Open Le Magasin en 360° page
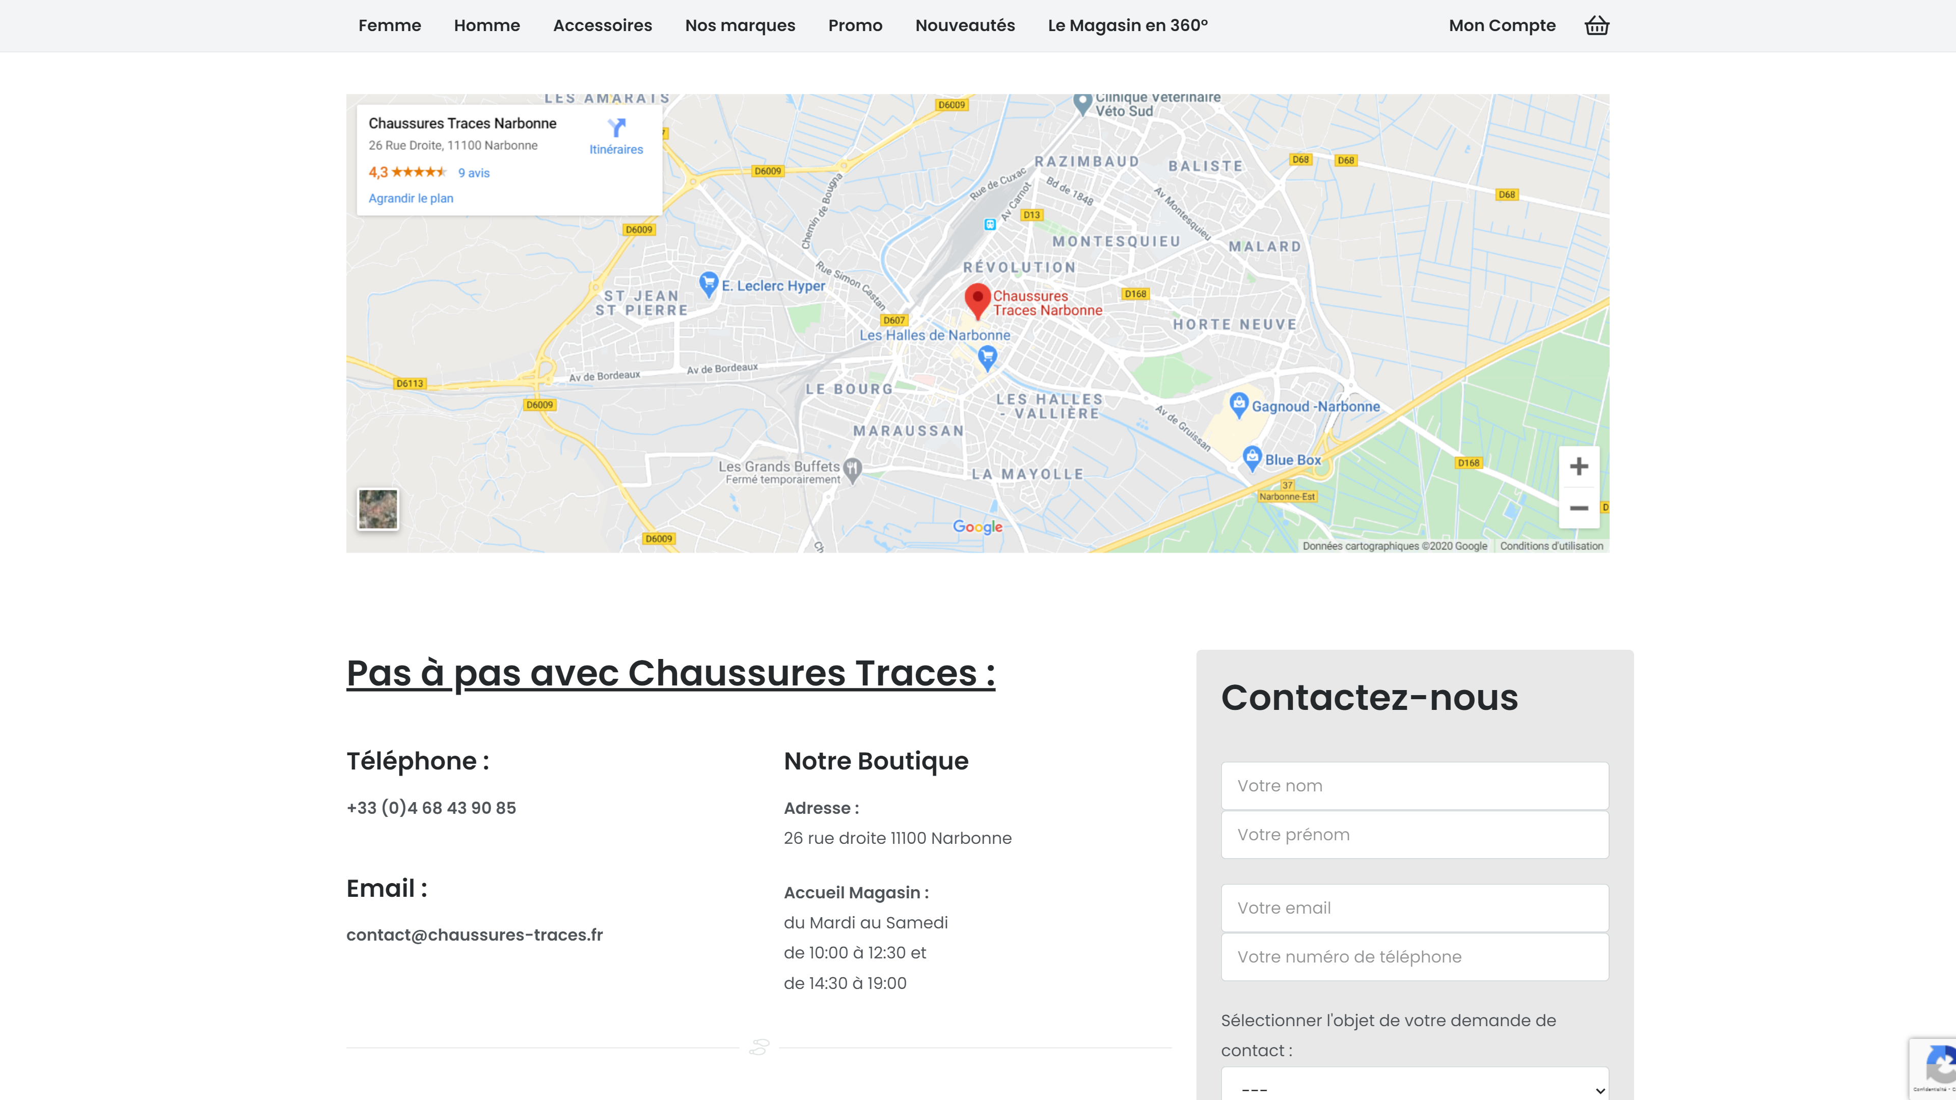Screen dimensions: 1956x1100 [1128, 25]
